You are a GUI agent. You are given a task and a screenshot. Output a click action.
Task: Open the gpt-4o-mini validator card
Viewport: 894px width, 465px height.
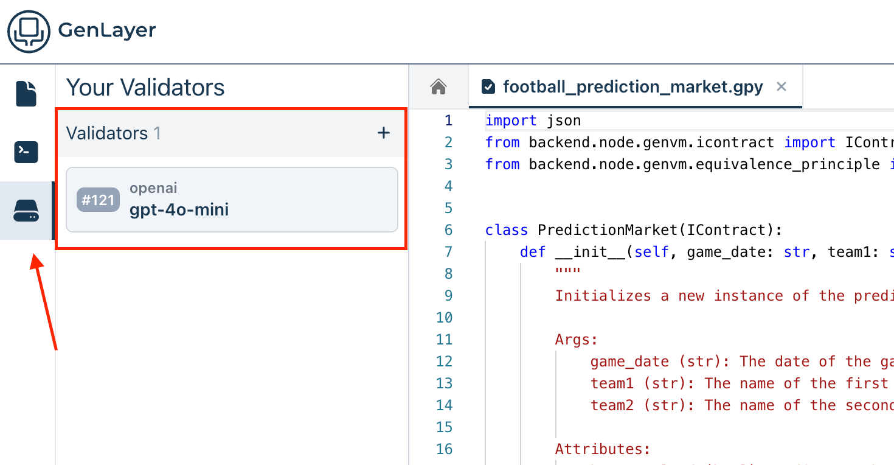(232, 200)
